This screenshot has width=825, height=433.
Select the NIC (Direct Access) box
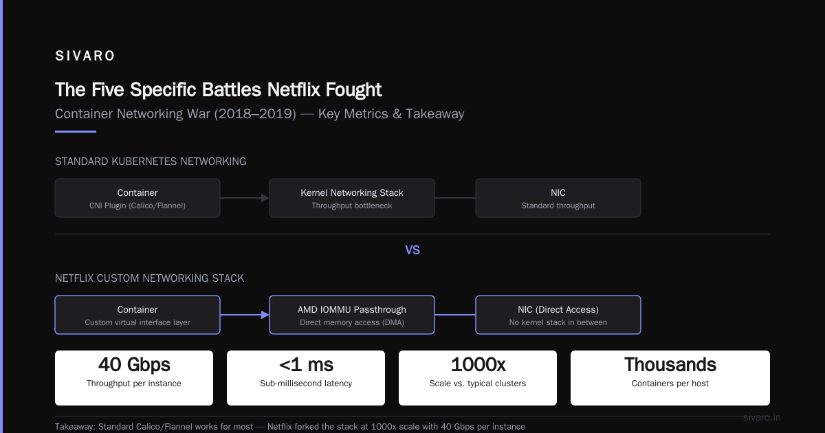pyautogui.click(x=558, y=315)
